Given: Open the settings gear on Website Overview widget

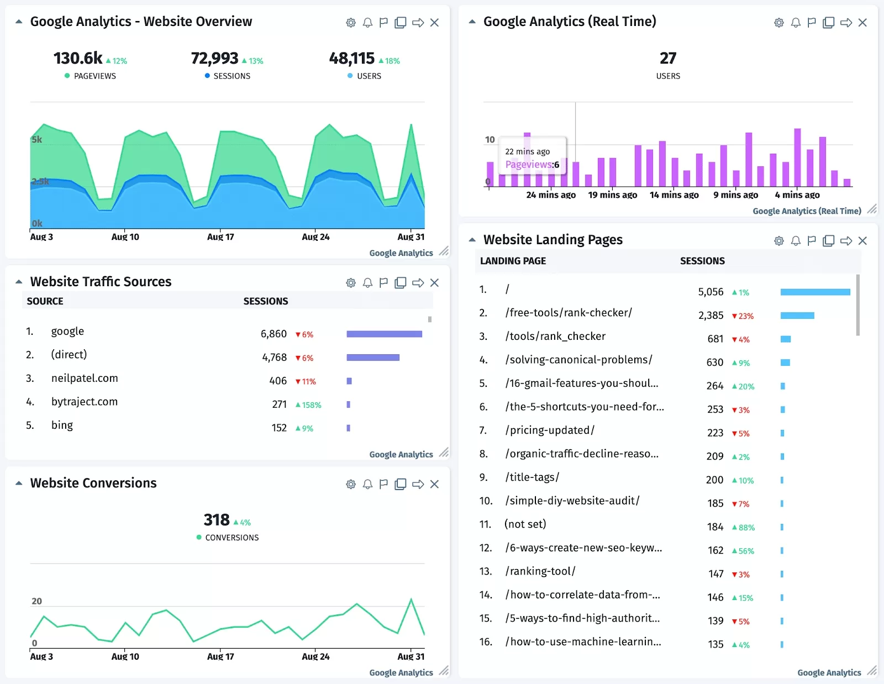Looking at the screenshot, I should tap(350, 22).
